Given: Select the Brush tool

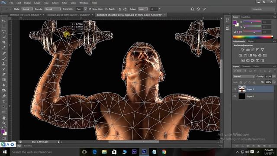Looking at the screenshot, I should coord(4,58).
